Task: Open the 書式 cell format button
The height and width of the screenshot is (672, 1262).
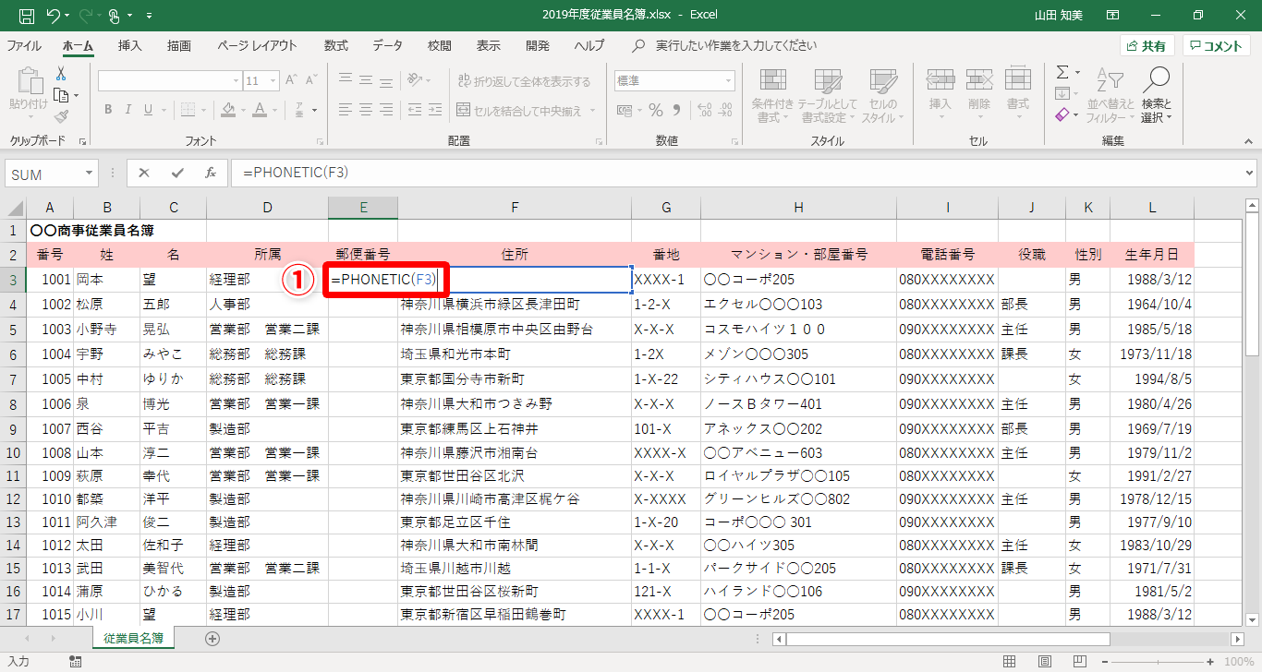Action: (x=1018, y=96)
